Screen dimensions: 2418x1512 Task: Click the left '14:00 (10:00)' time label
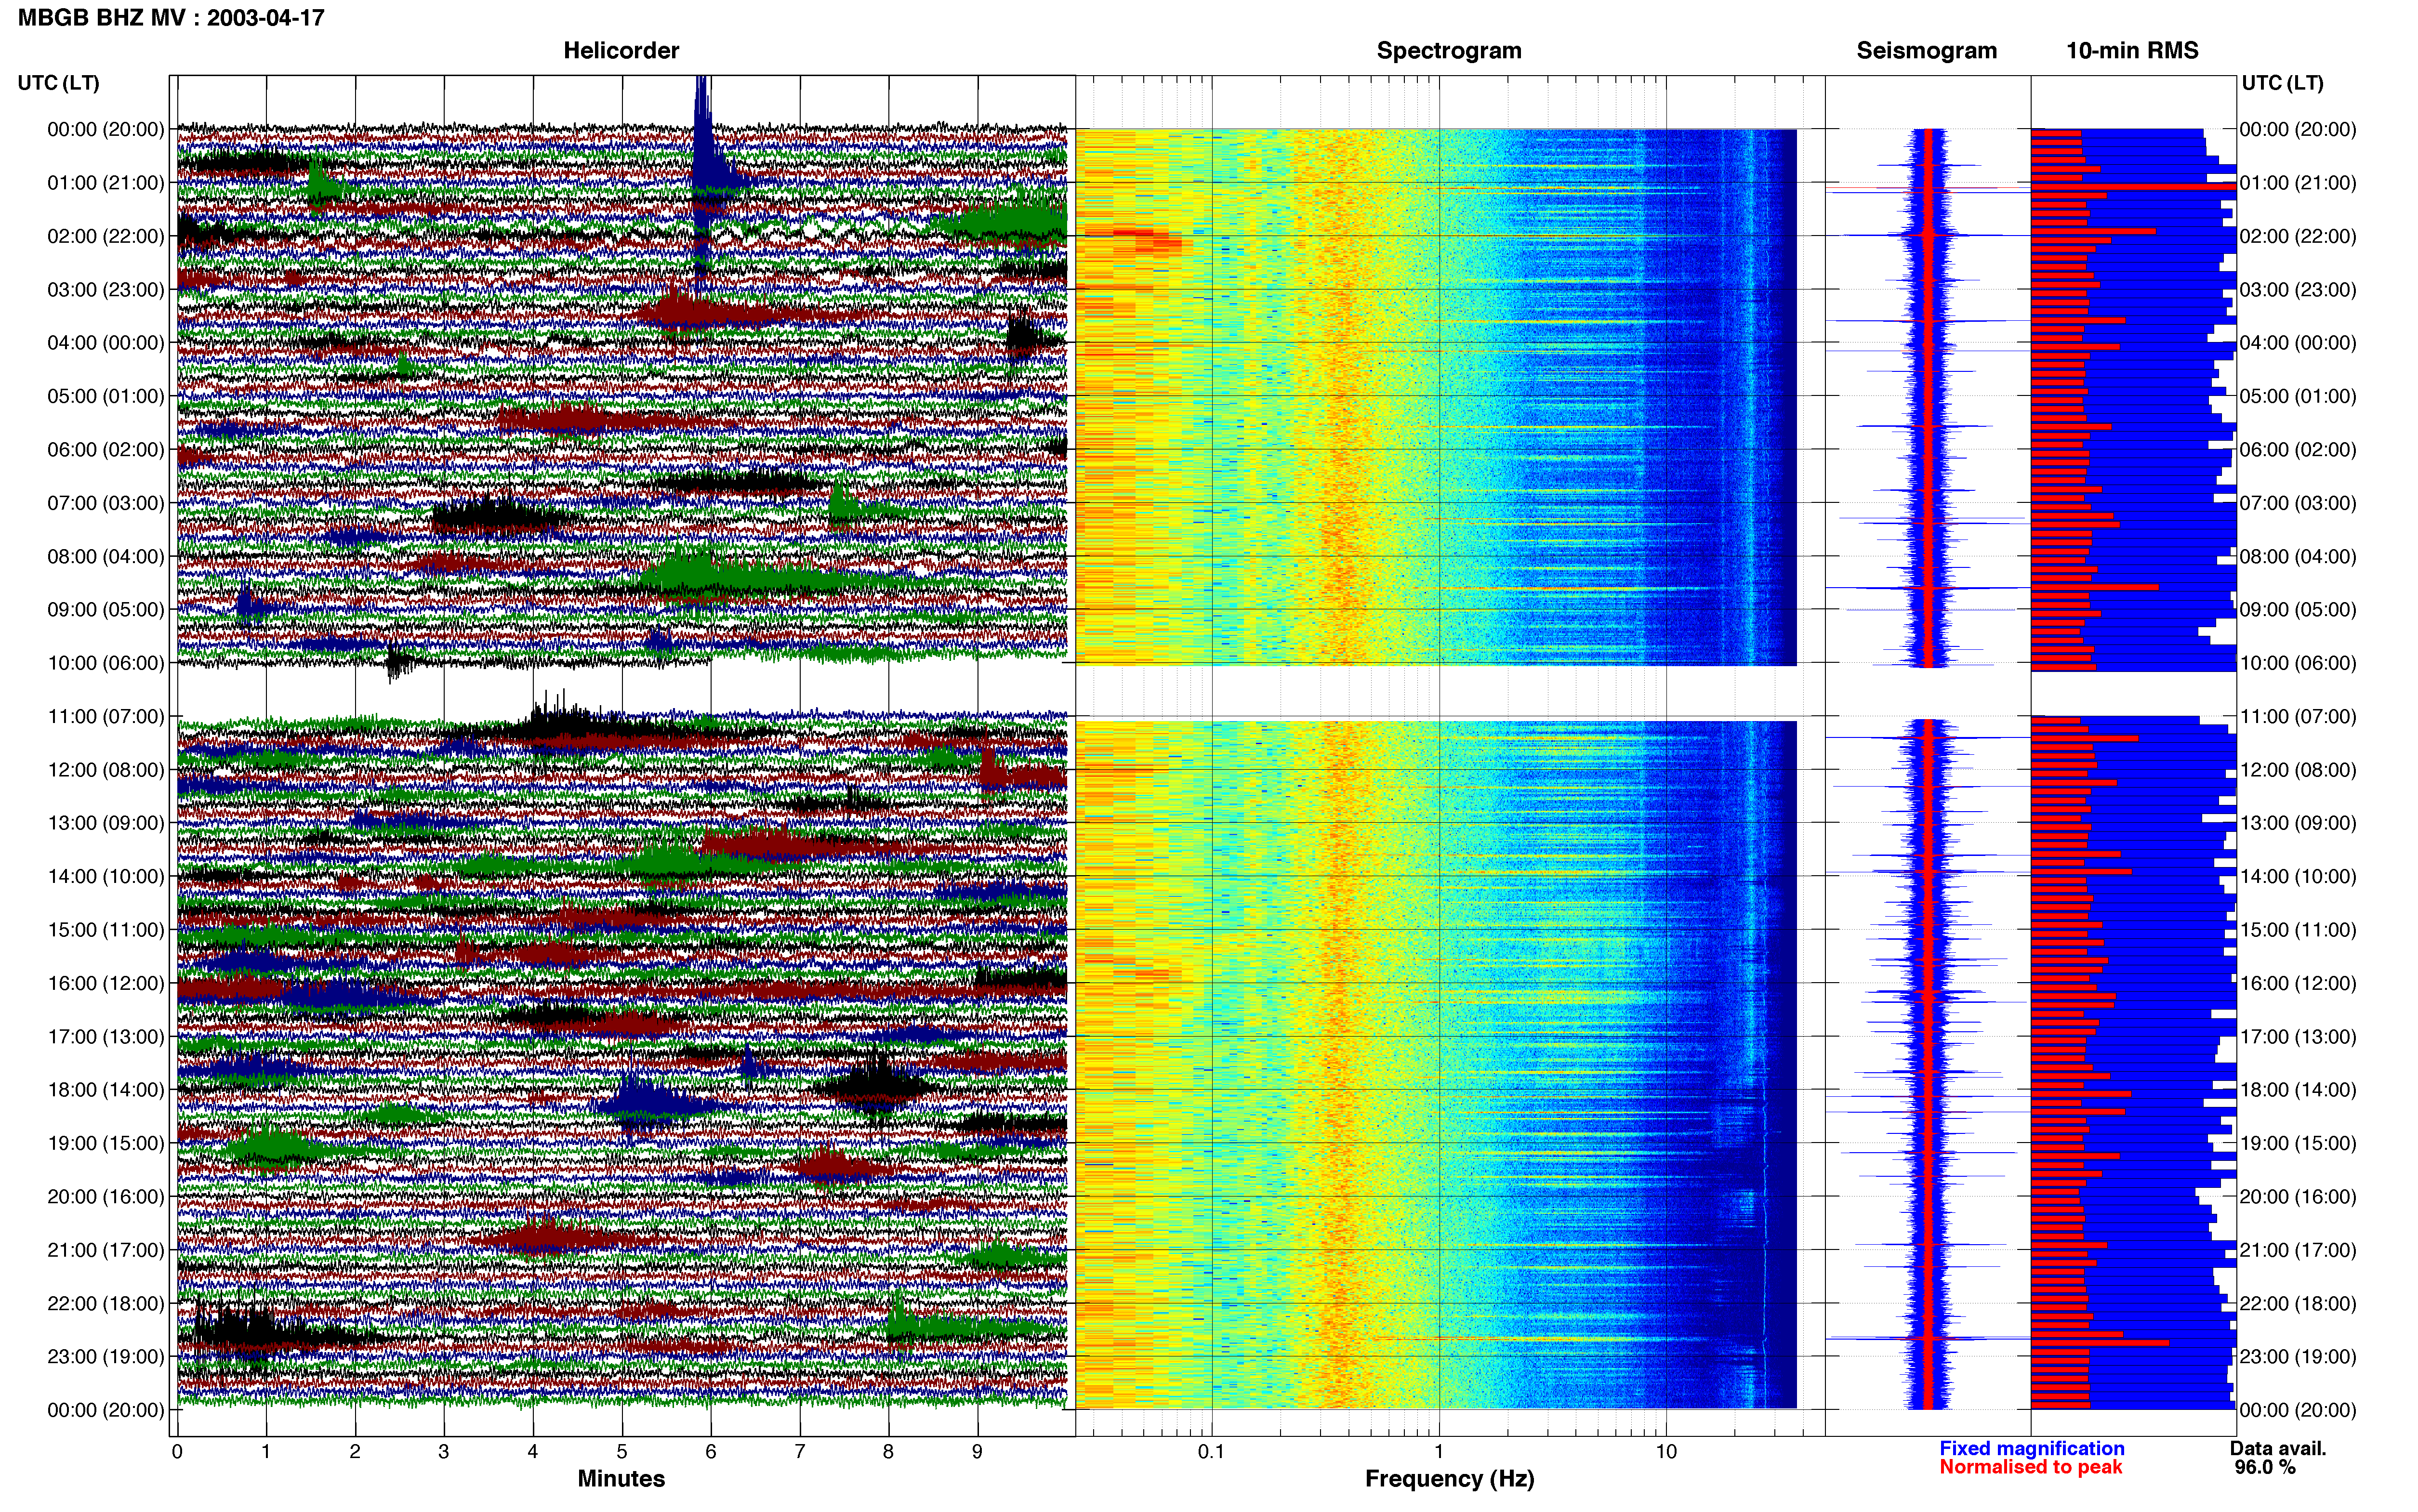click(105, 876)
